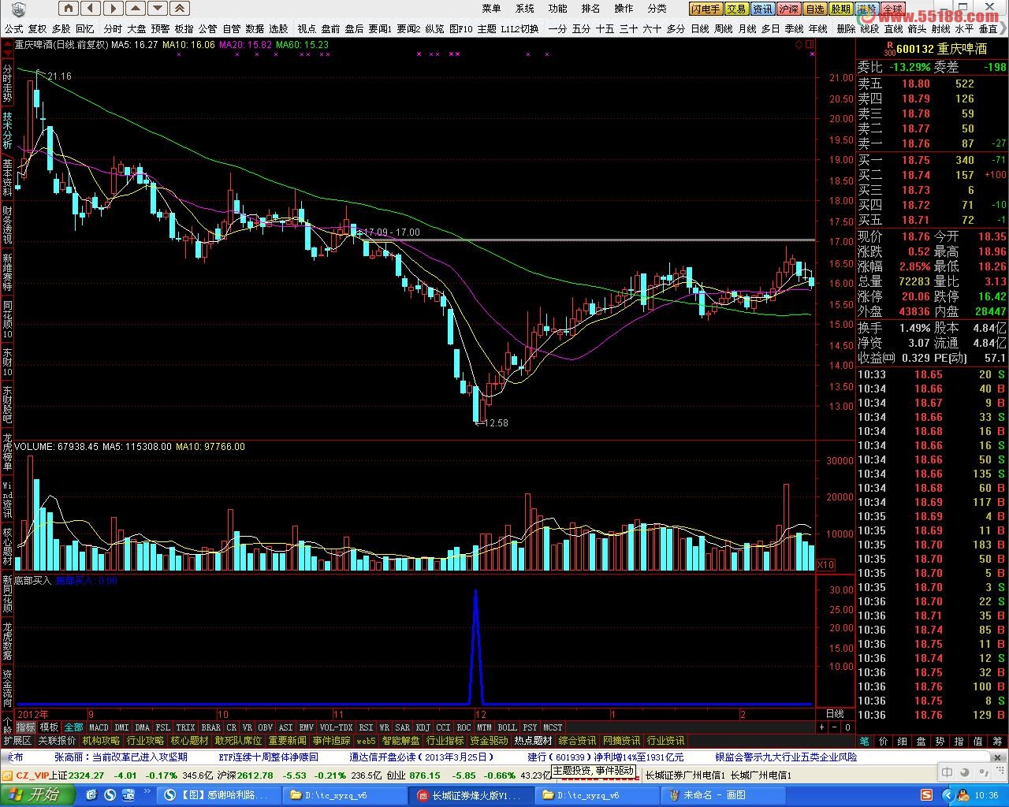Switch chart to 五分 period
Image resolution: width=1009 pixels, height=807 pixels.
pos(581,29)
